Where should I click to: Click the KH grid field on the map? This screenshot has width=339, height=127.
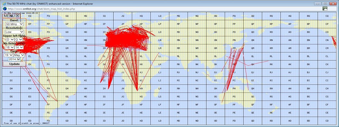(141, 88)
